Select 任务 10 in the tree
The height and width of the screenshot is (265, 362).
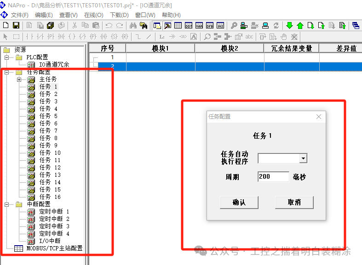50,153
